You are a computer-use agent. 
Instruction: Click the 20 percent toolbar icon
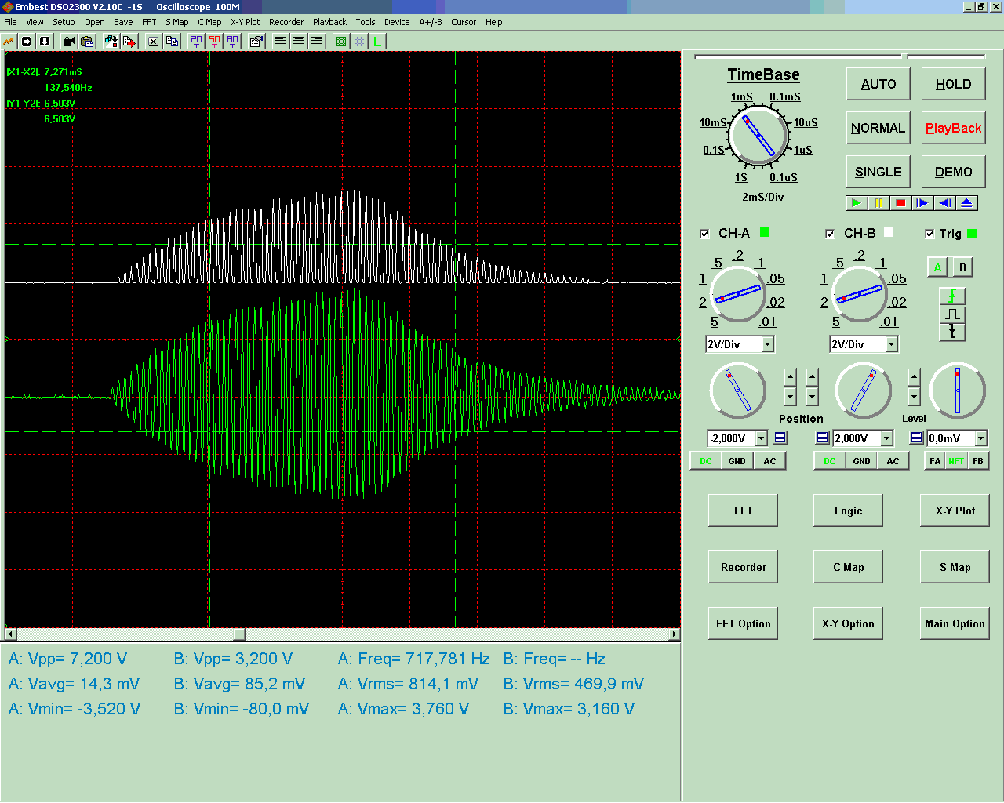[x=196, y=42]
